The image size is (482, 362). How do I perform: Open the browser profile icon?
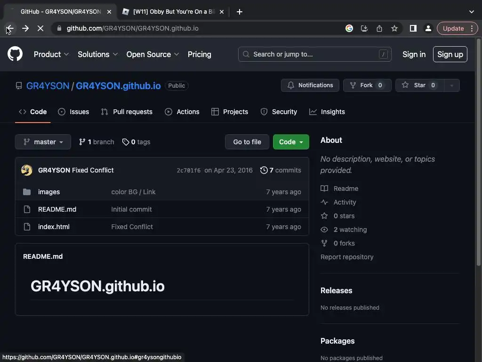pos(428,28)
